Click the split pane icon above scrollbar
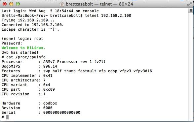 tap(191, 10)
